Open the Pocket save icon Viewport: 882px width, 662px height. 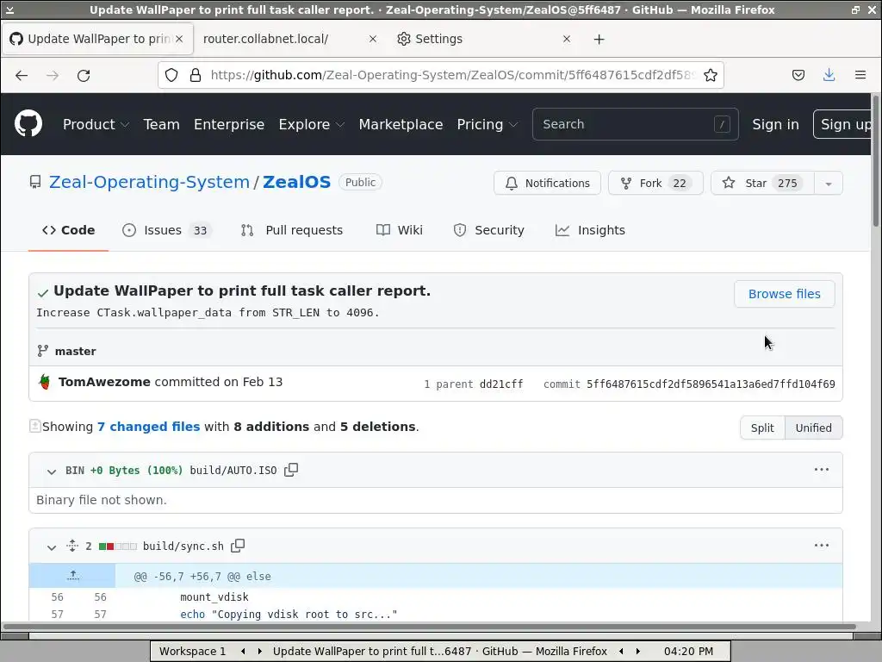tap(798, 76)
